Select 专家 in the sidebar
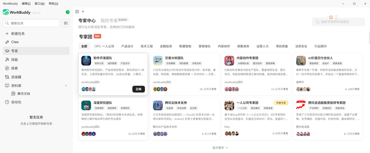The height and width of the screenshot is (153, 370). [x=36, y=51]
